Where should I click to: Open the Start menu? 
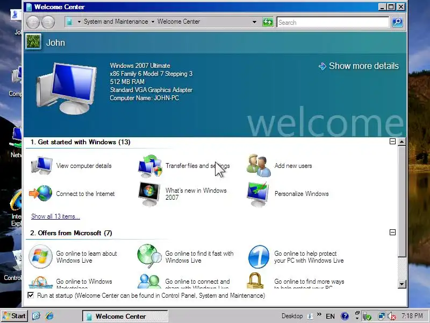(x=15, y=316)
